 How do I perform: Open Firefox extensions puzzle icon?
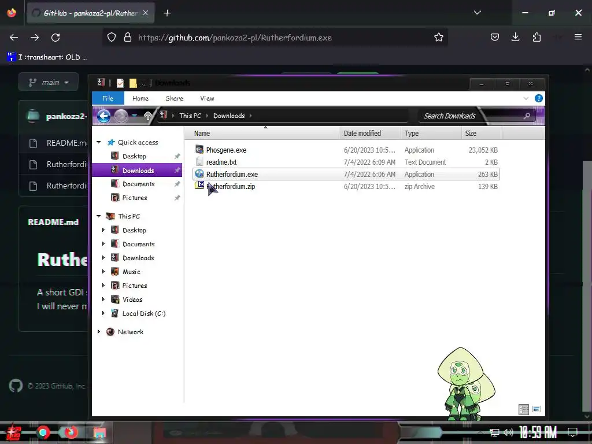tap(536, 37)
